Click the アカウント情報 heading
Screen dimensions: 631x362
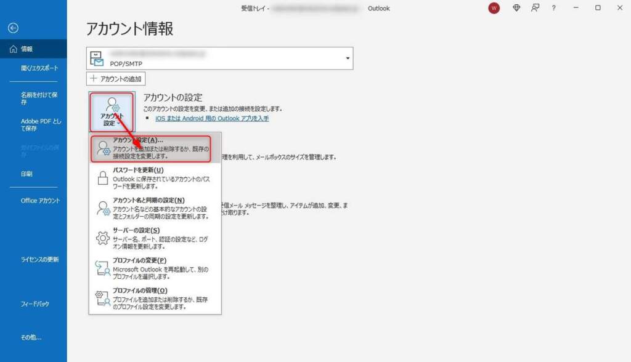tap(129, 28)
